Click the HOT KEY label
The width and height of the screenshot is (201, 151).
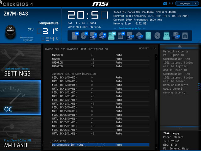click(x=144, y=48)
